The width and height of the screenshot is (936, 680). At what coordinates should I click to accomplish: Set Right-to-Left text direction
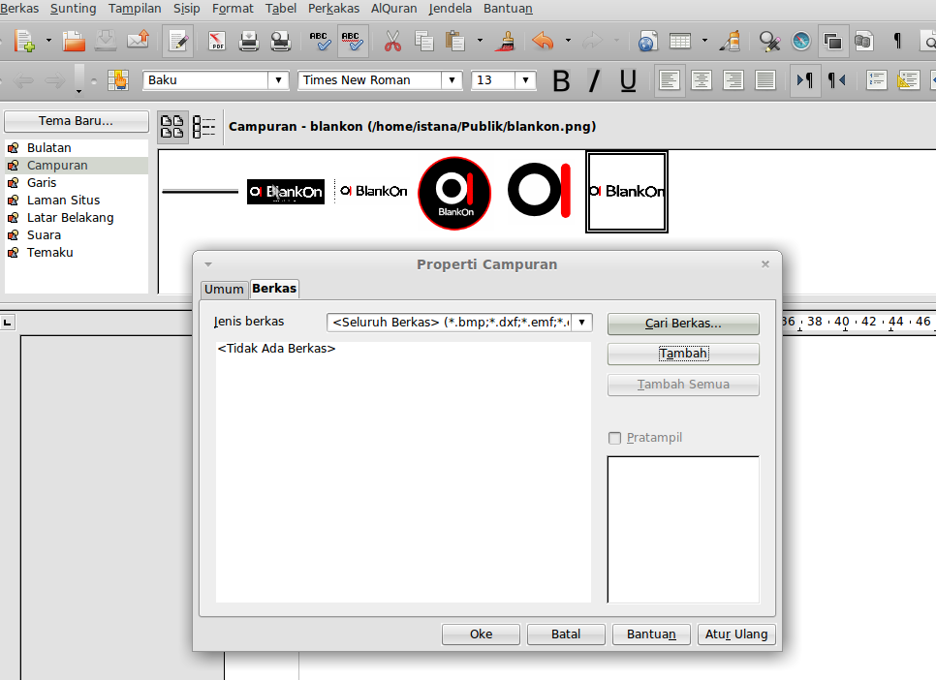coord(837,80)
